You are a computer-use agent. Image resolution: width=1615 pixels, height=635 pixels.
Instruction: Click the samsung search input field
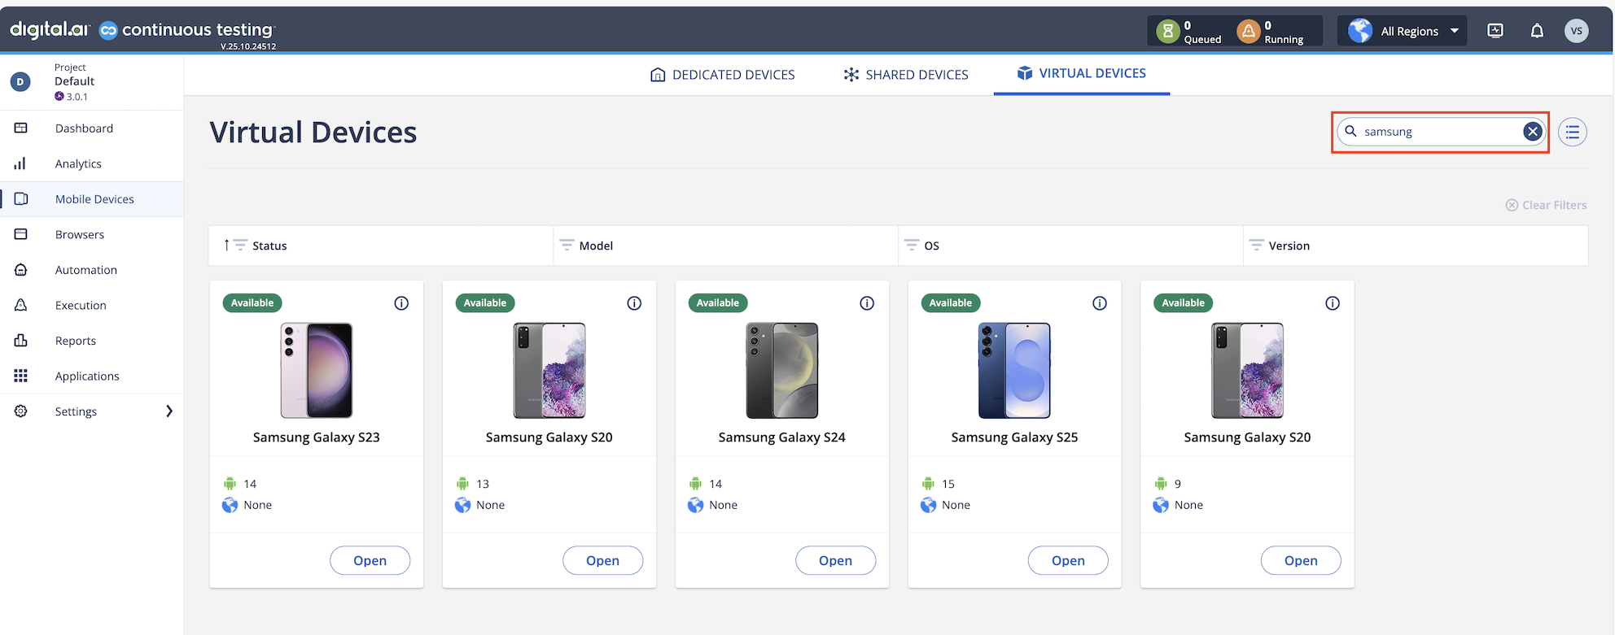1437,132
